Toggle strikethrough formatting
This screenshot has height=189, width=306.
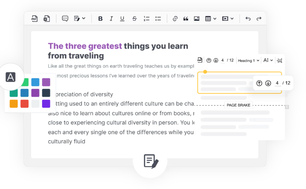pos(135,19)
